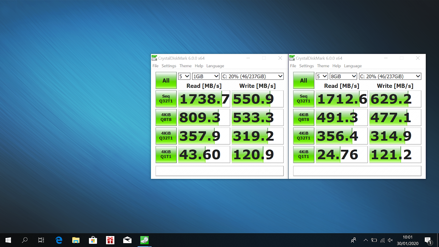
Task: Open People icon in system tray
Action: coord(353,240)
